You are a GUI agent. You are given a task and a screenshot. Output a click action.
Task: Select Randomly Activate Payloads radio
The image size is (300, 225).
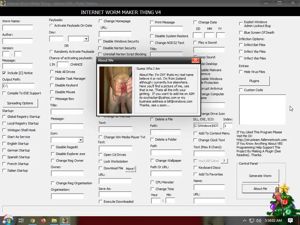[51, 52]
